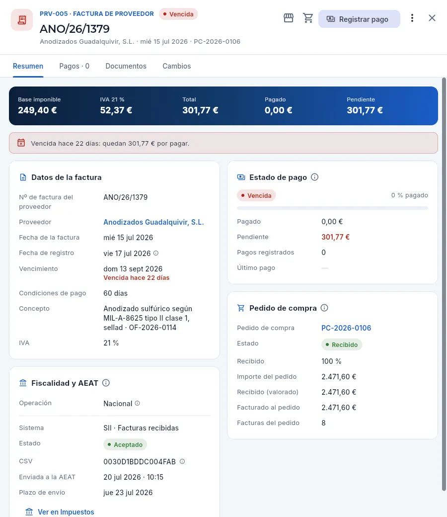447x517 pixels.
Task: Click the bank icon beside Fiscalidad y AEAT
Action: [x=23, y=383]
